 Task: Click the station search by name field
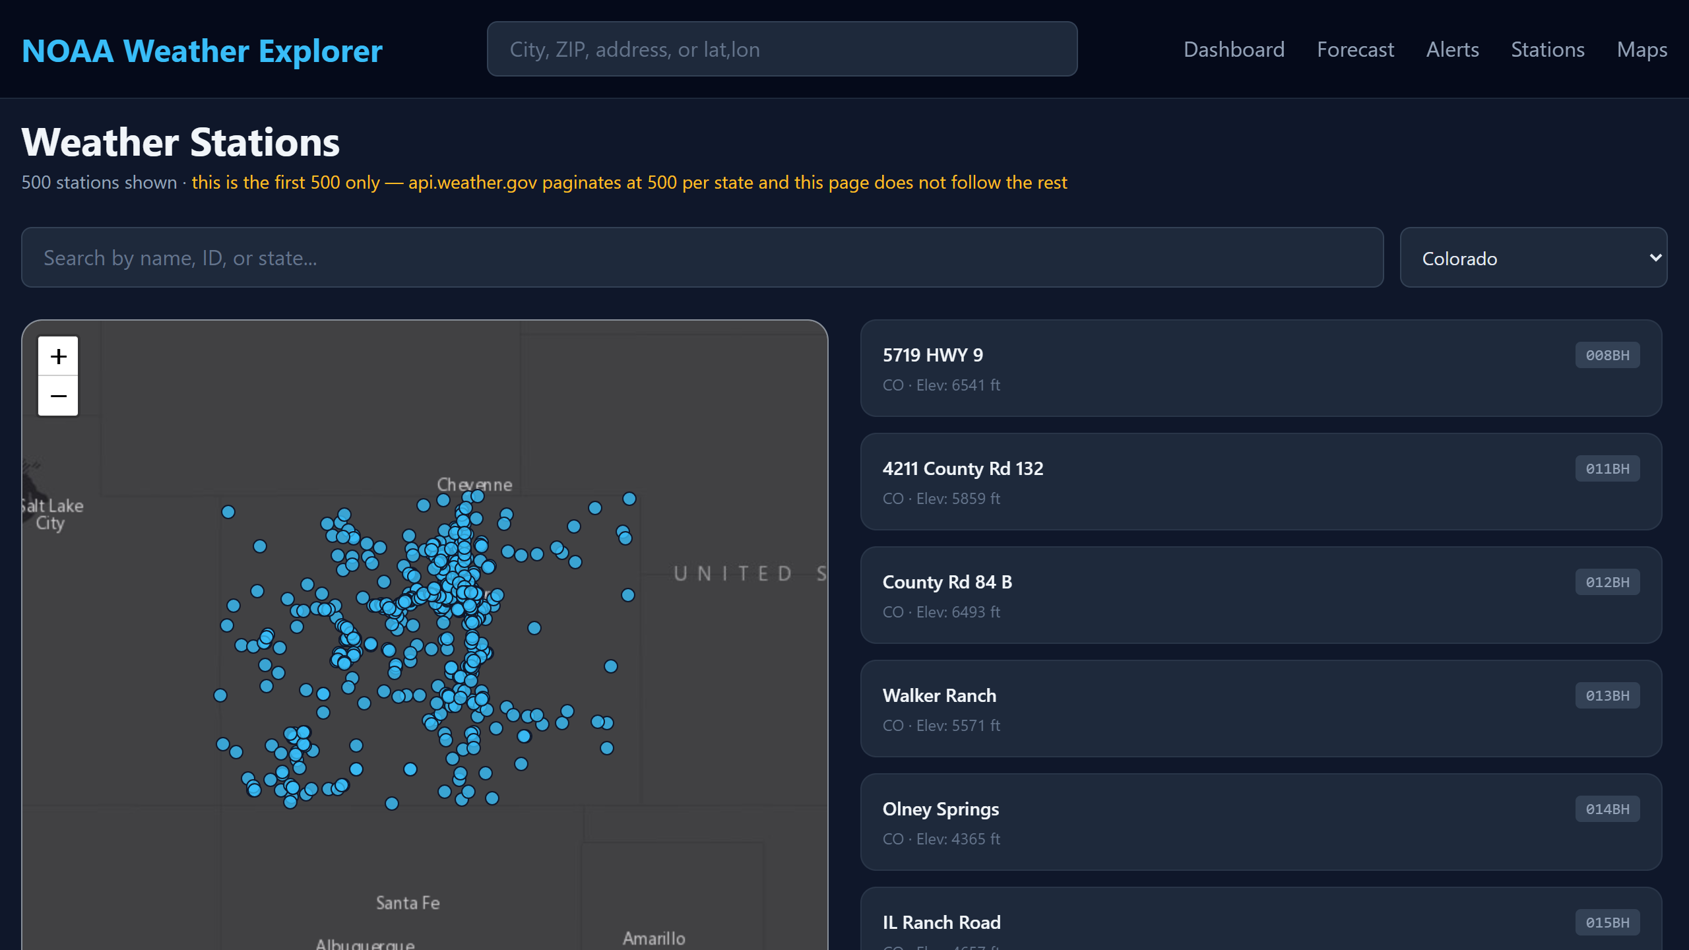(702, 258)
